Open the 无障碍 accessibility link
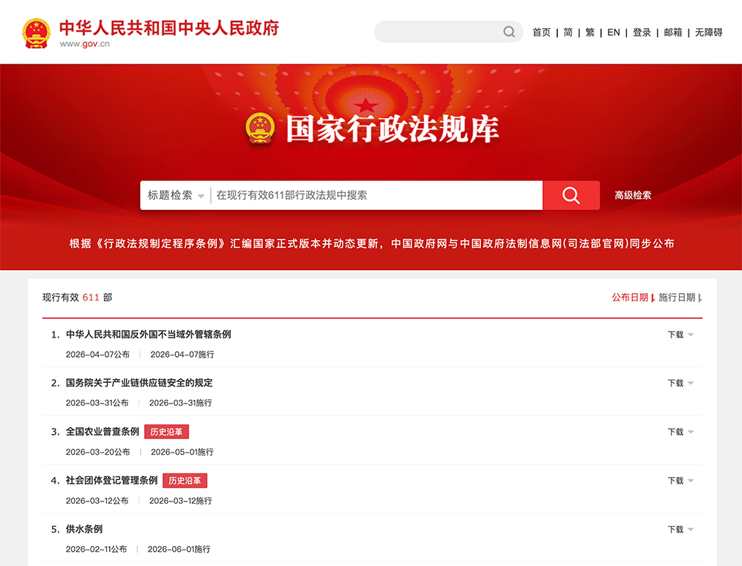Viewport: 742px width, 566px height. 709,32
